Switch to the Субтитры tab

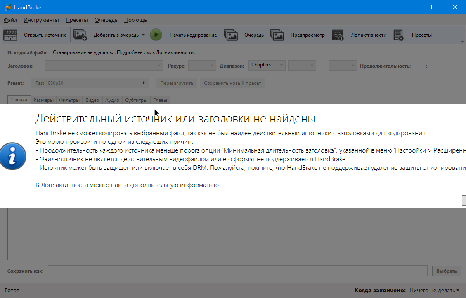point(136,100)
